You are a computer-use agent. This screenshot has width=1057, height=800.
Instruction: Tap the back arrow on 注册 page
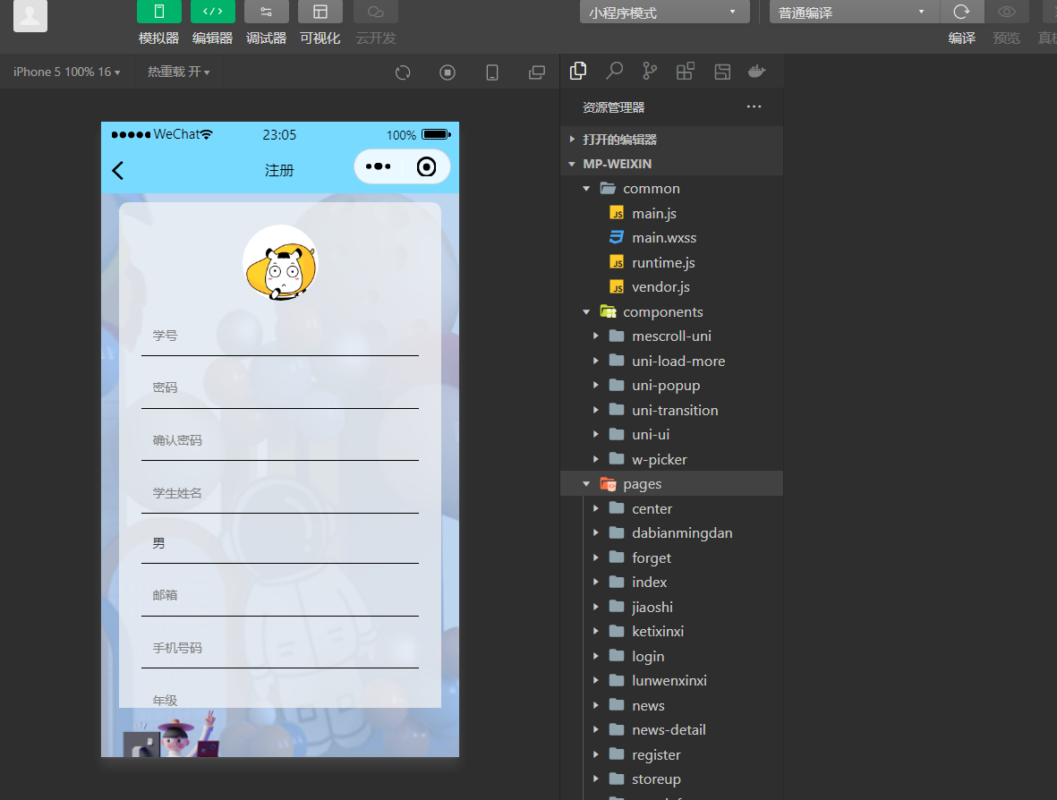pos(118,171)
